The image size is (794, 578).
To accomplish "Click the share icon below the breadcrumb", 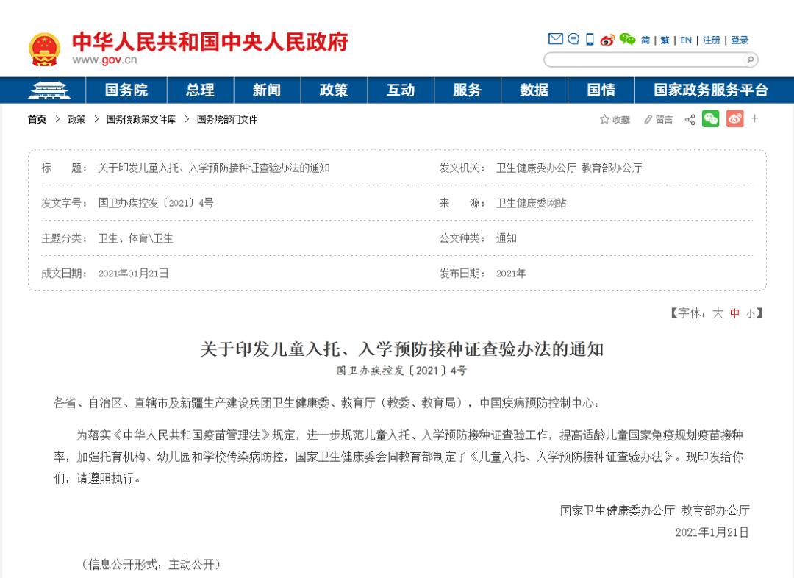I will pos(690,119).
